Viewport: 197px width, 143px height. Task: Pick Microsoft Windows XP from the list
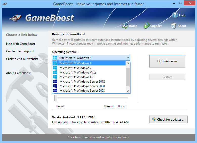89,77
